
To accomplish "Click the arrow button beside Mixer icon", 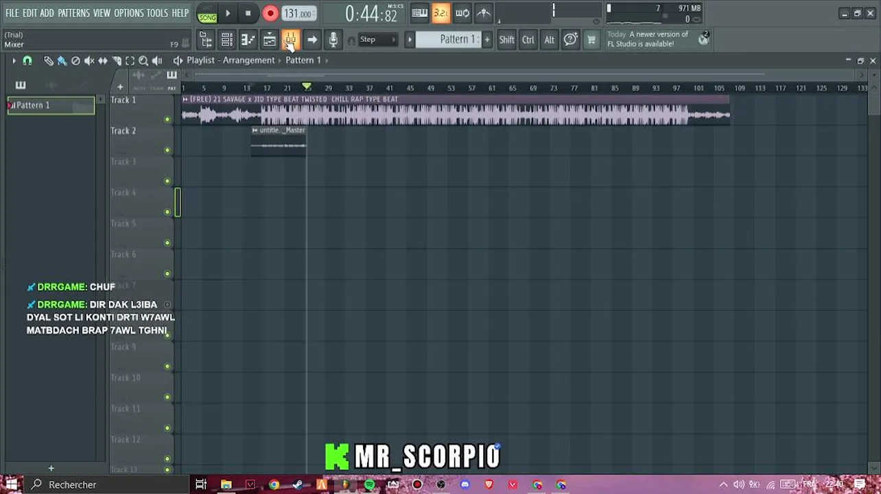I will (312, 40).
